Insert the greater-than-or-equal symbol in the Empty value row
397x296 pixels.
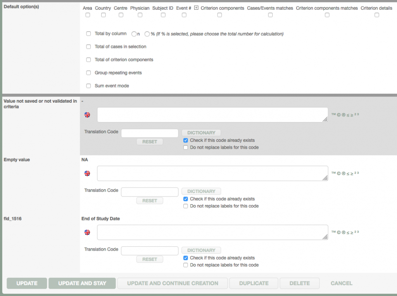pos(352,173)
